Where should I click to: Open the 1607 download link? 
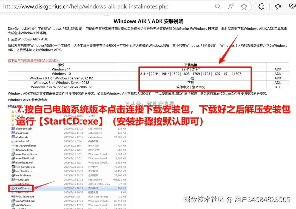(217, 74)
